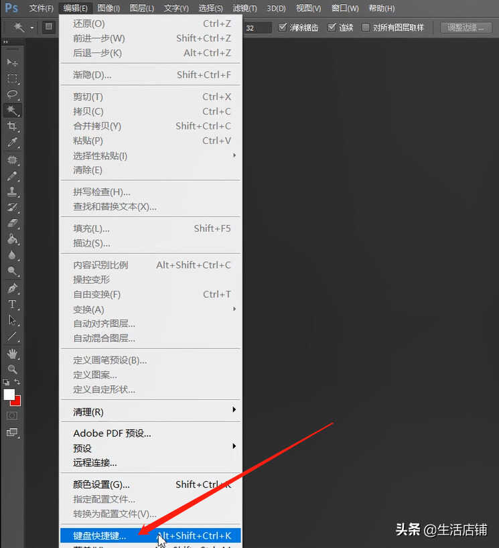499x548 pixels.
Task: Toggle the 消除锯齿 checkbox
Action: [x=283, y=27]
